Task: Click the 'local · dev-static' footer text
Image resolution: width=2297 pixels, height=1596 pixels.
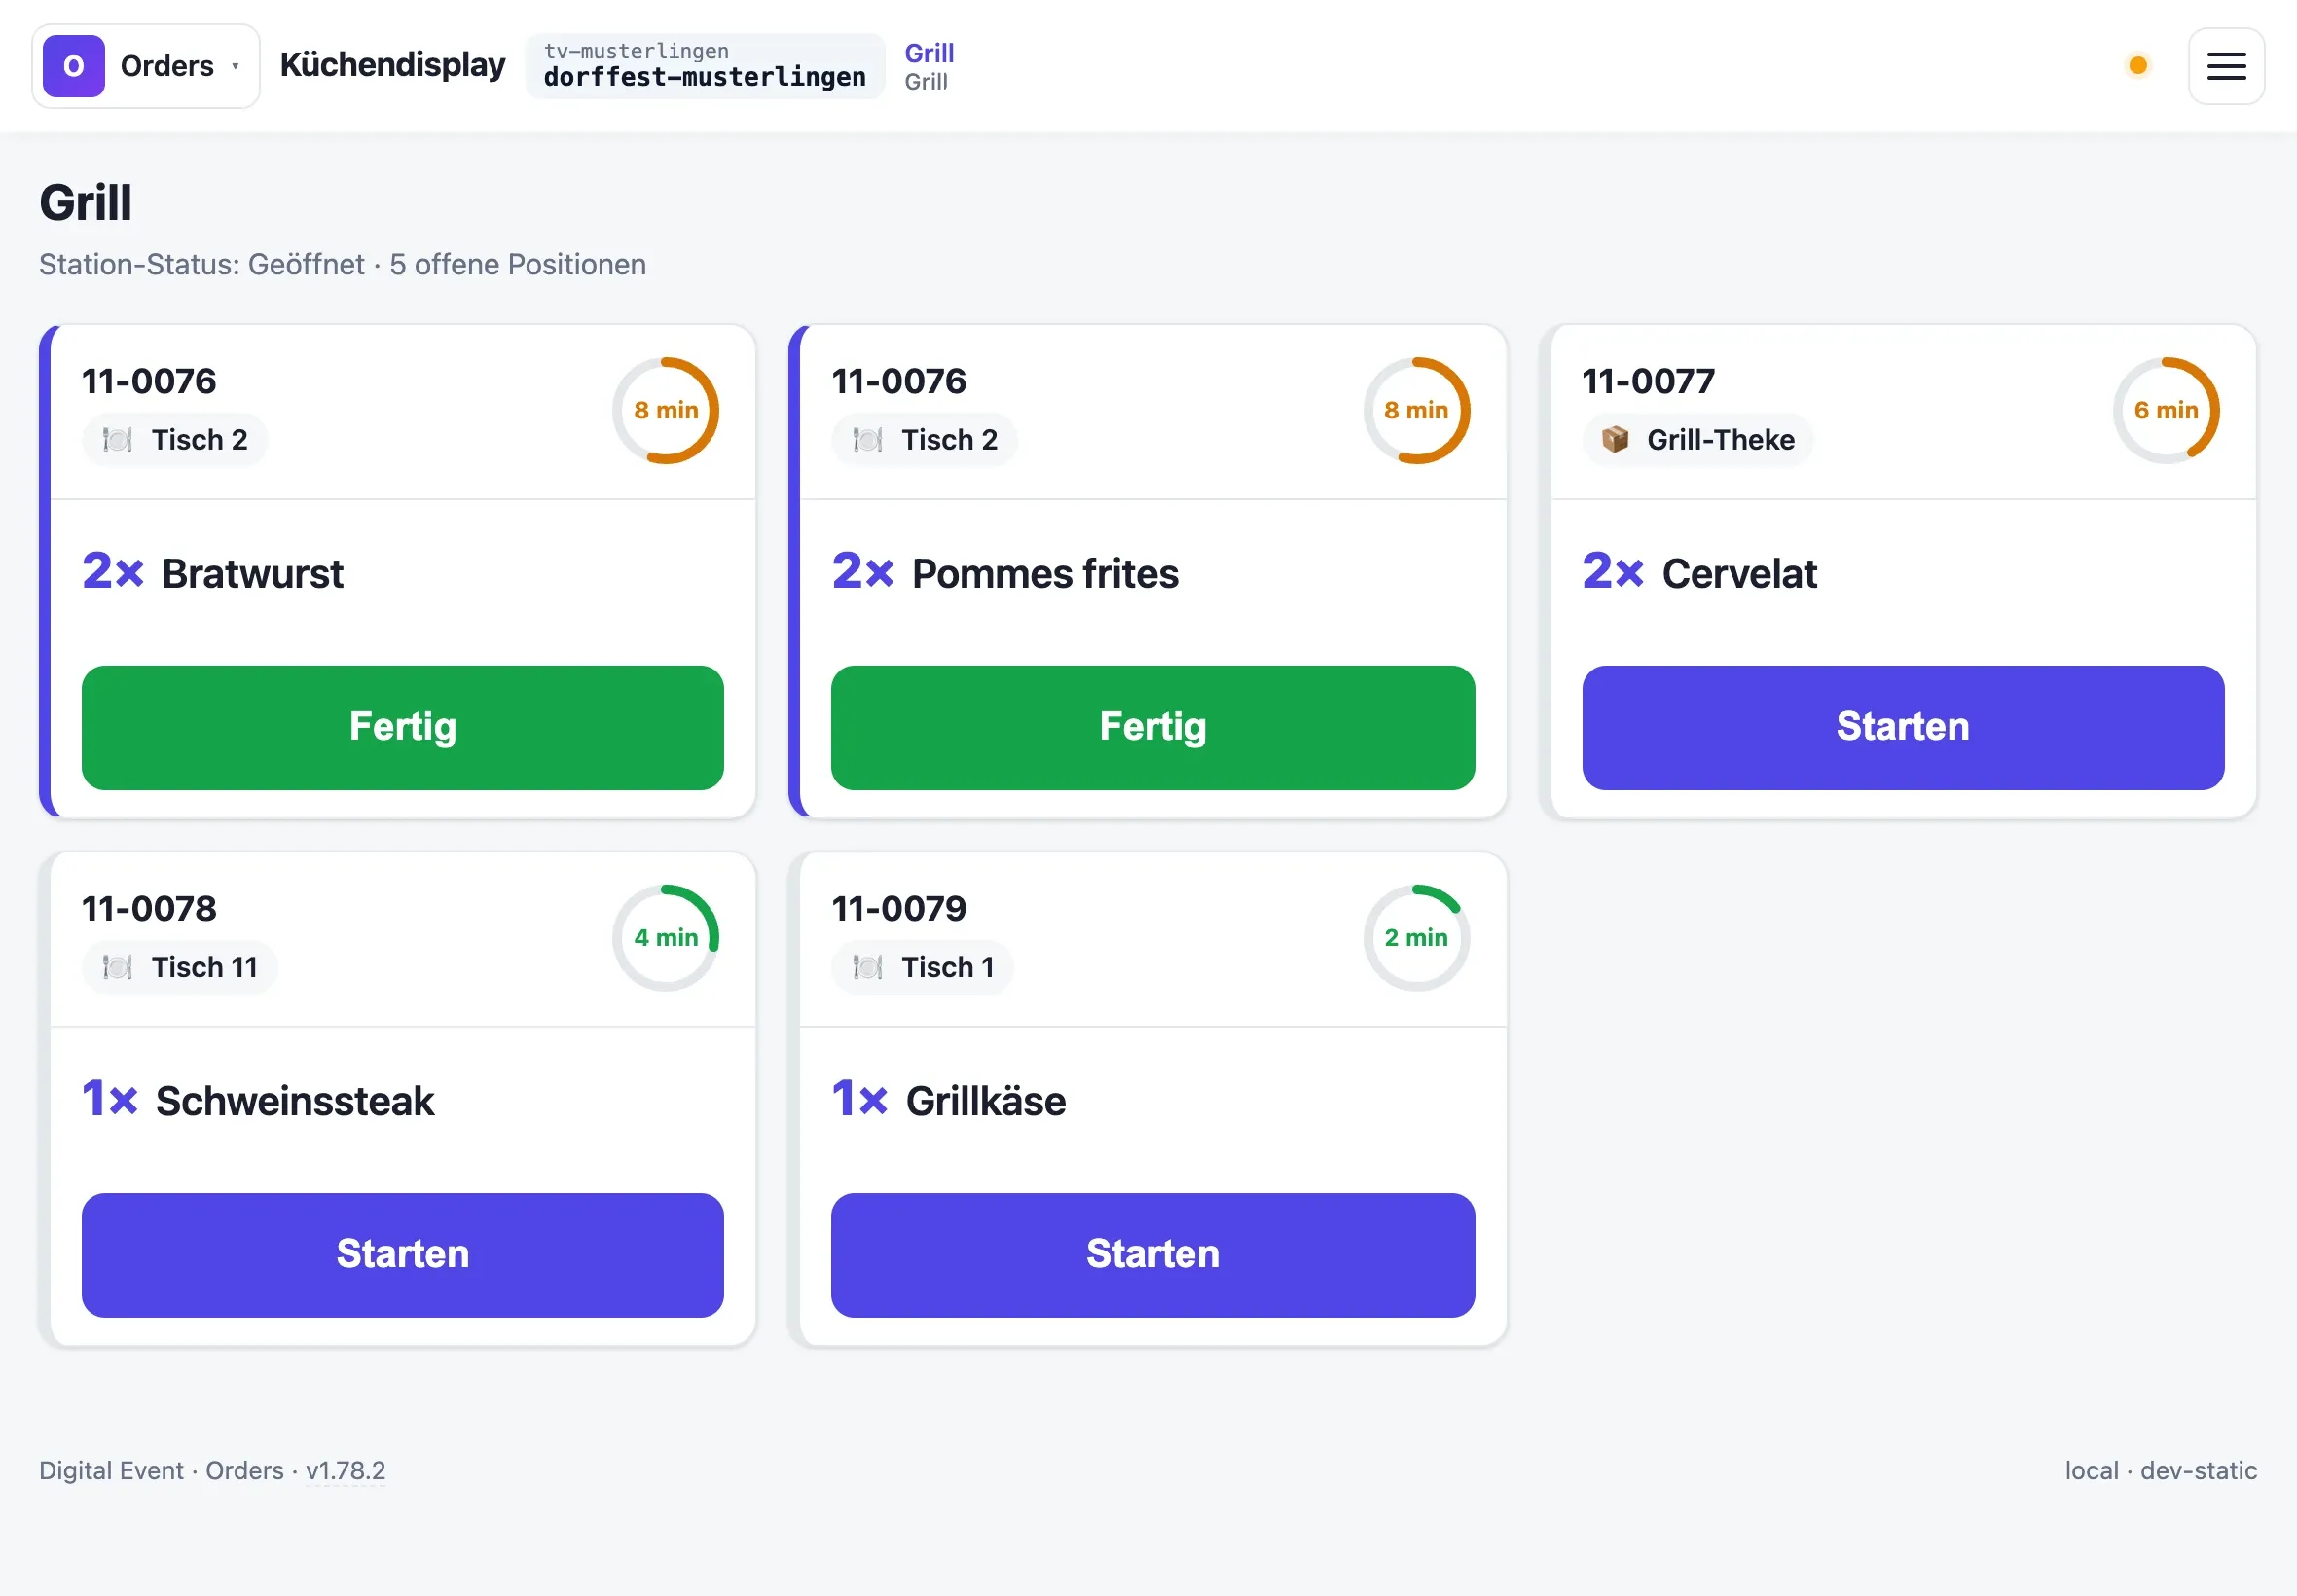Action: tap(2160, 1470)
